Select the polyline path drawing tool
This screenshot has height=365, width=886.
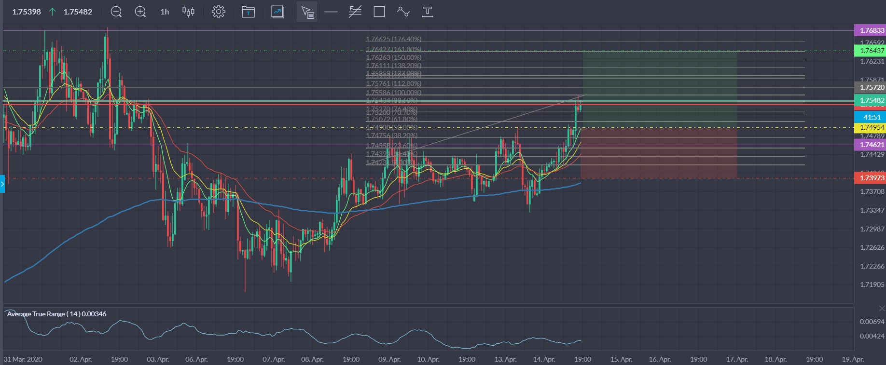tap(403, 12)
